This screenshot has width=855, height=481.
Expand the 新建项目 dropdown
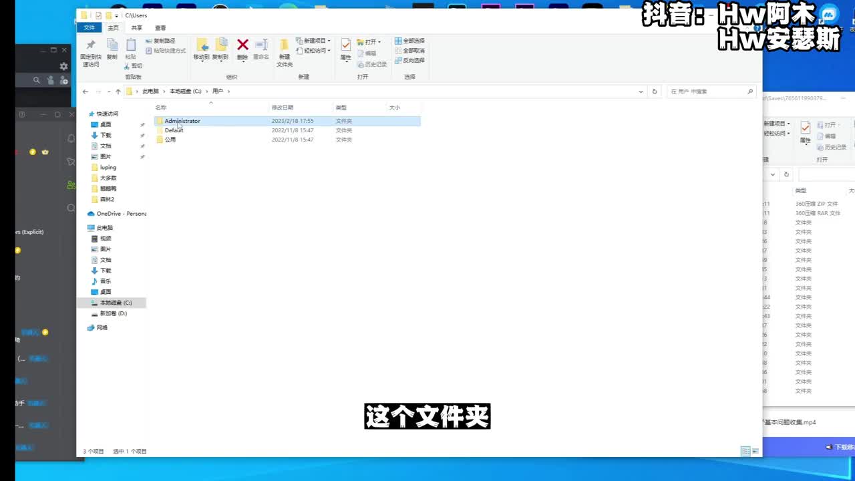[x=313, y=41]
